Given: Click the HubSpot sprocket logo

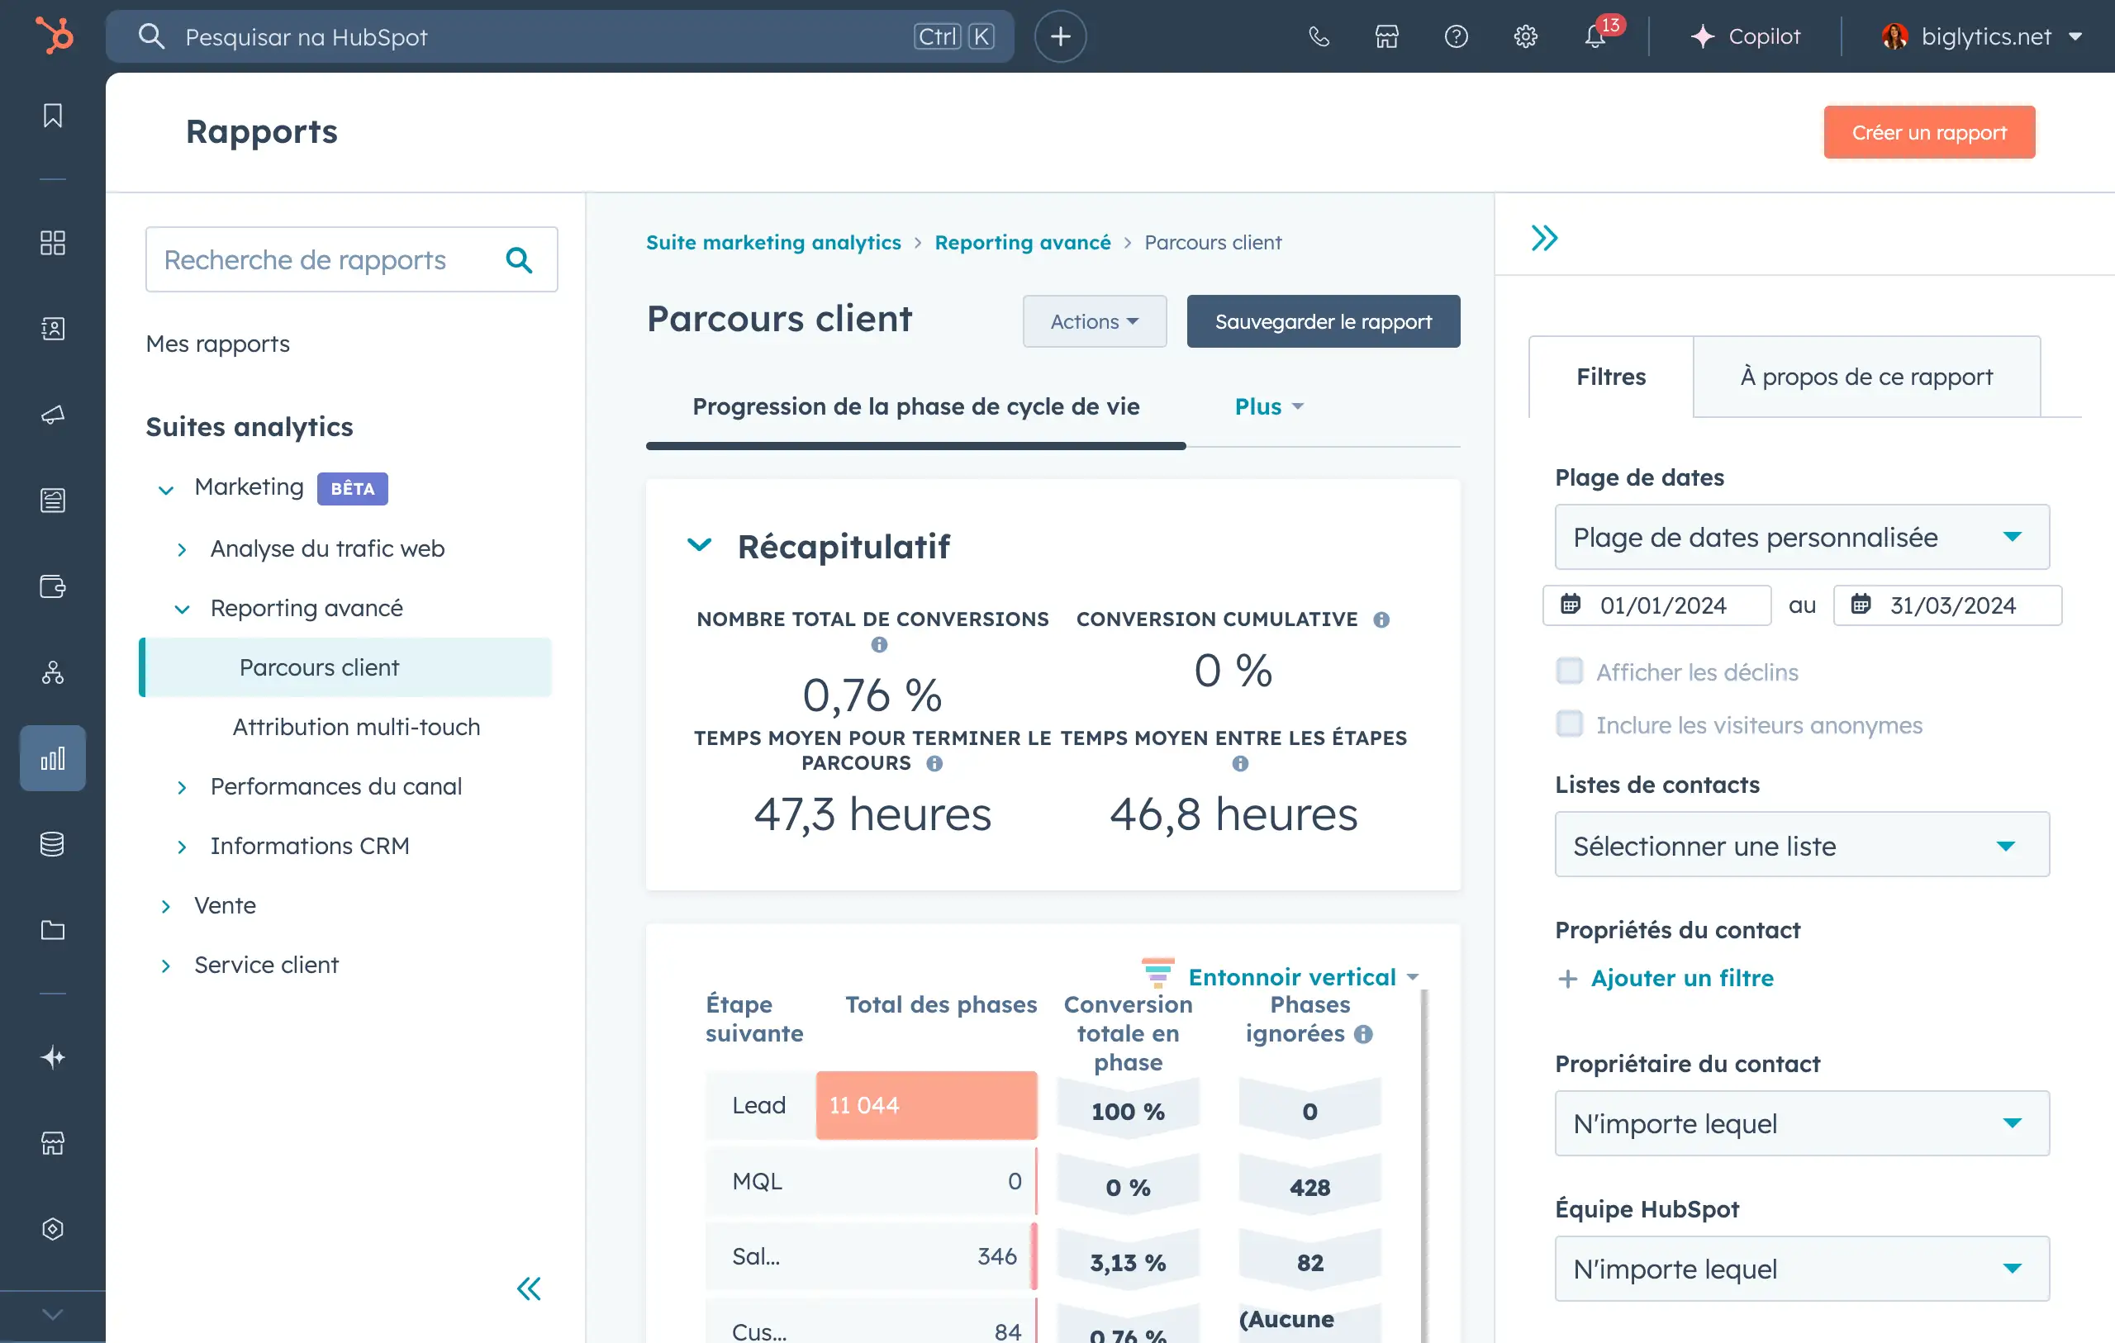Looking at the screenshot, I should pos(54,36).
